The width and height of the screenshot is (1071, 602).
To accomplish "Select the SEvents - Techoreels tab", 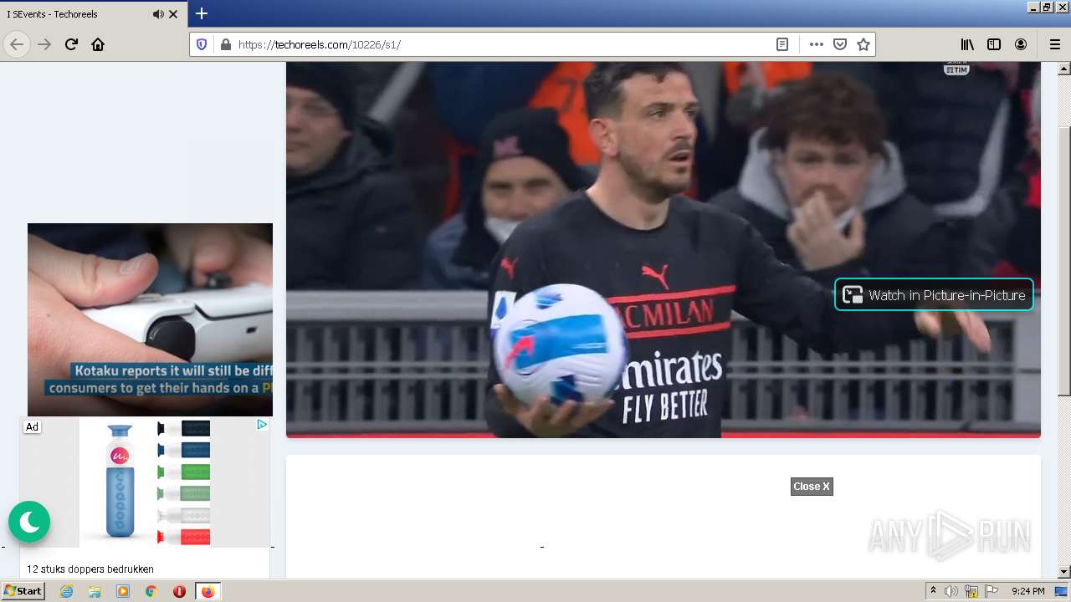I will 79,14.
